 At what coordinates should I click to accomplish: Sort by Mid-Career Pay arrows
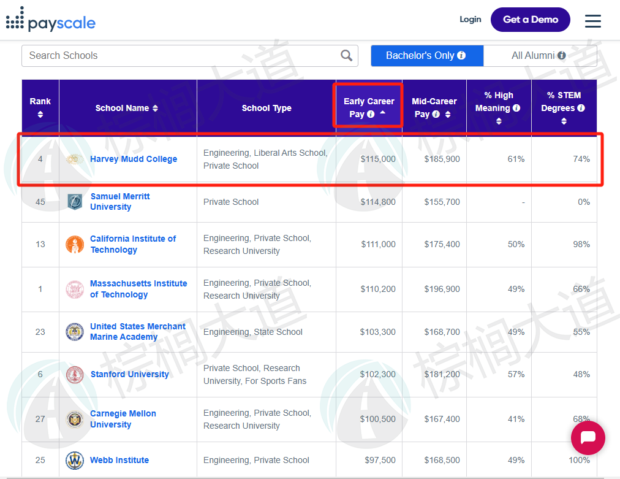[x=448, y=114]
